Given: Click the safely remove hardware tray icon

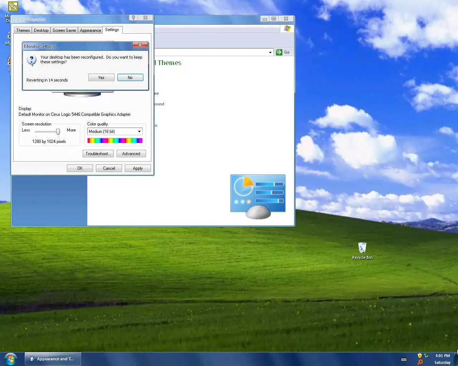Looking at the screenshot, I should [x=426, y=356].
